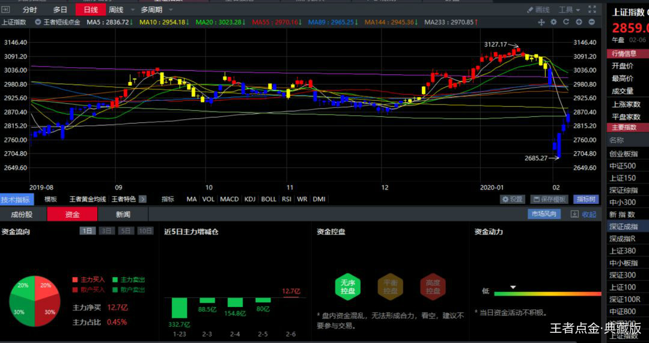This screenshot has height=343, width=649.
Task: Click the 3127.17 high price label
Action: click(x=495, y=44)
